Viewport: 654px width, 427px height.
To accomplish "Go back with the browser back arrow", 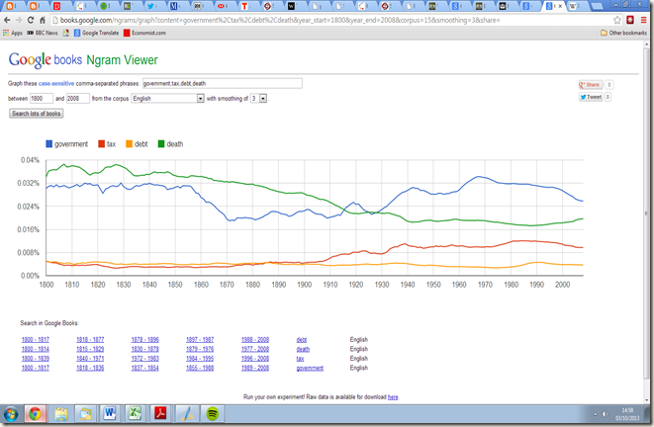I will pos(7,20).
